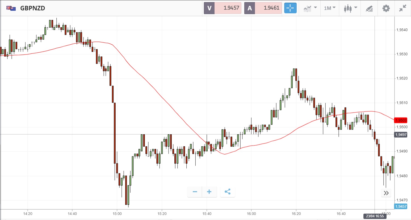411x220 pixels.
Task: Click the grey 1,9497 crosshair price label
Action: point(401,135)
